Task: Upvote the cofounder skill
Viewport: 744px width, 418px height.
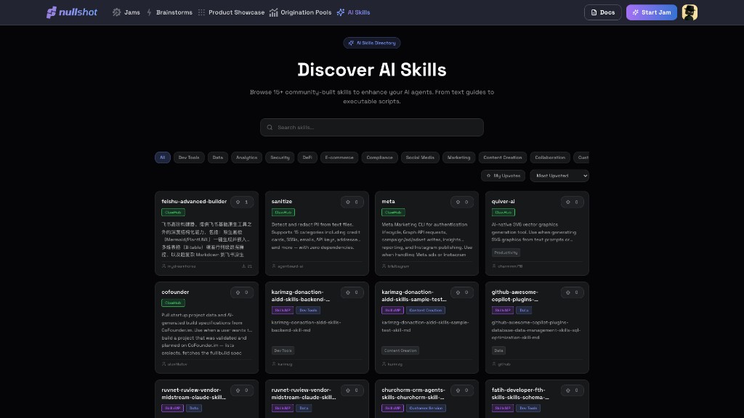Action: click(242, 292)
